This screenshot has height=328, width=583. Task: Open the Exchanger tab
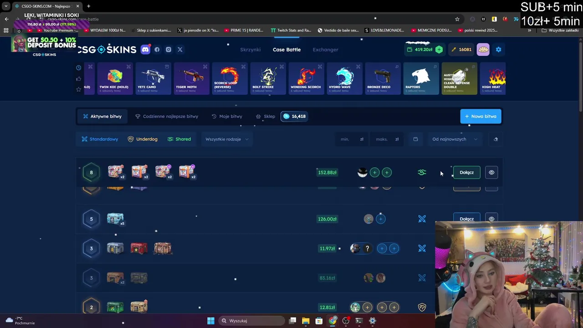(325, 49)
